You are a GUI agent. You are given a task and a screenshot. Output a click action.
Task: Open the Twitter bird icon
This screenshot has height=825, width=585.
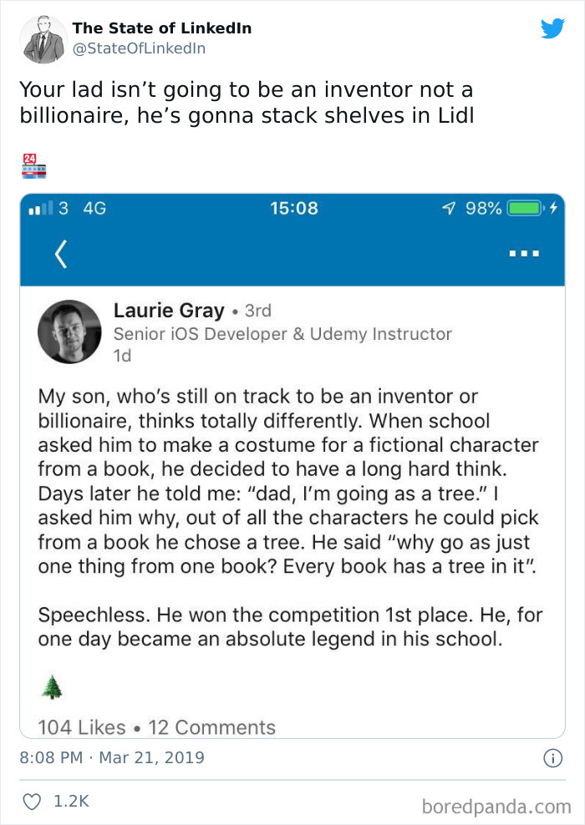[552, 29]
